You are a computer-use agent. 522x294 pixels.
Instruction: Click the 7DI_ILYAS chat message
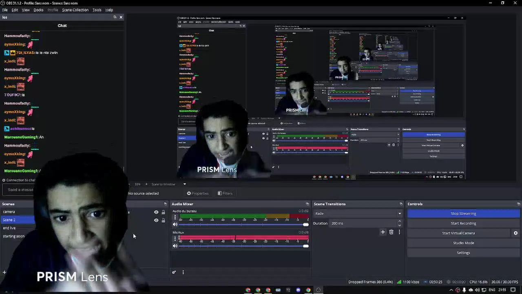(31, 53)
